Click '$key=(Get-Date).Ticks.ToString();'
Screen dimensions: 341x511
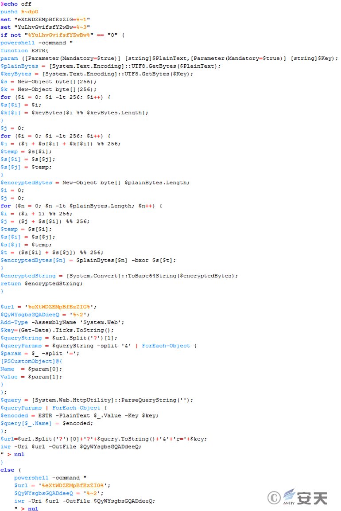point(57,331)
